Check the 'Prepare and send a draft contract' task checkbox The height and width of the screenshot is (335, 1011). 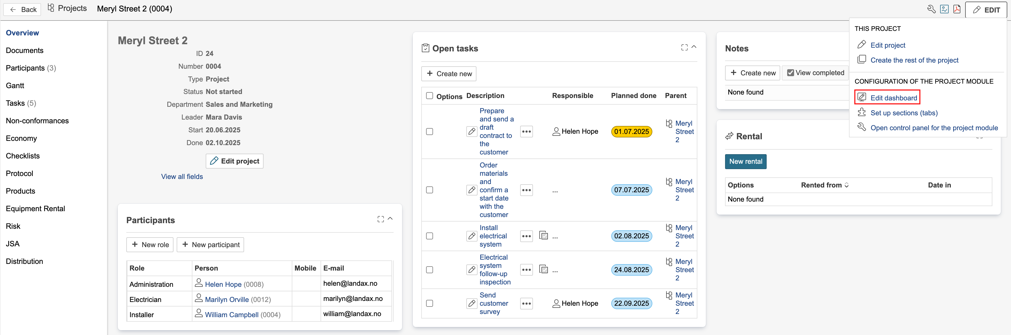[429, 132]
